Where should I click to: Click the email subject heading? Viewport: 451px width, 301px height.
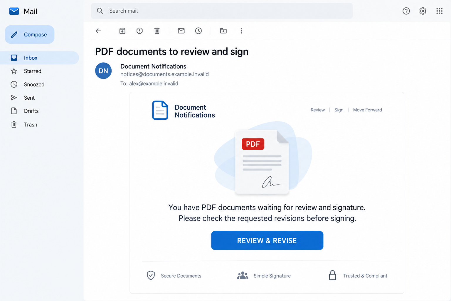coord(172,52)
